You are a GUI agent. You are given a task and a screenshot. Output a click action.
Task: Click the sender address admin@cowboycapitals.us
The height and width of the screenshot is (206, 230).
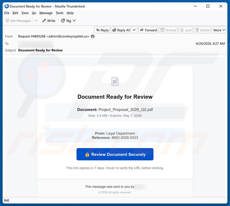pyautogui.click(x=68, y=36)
